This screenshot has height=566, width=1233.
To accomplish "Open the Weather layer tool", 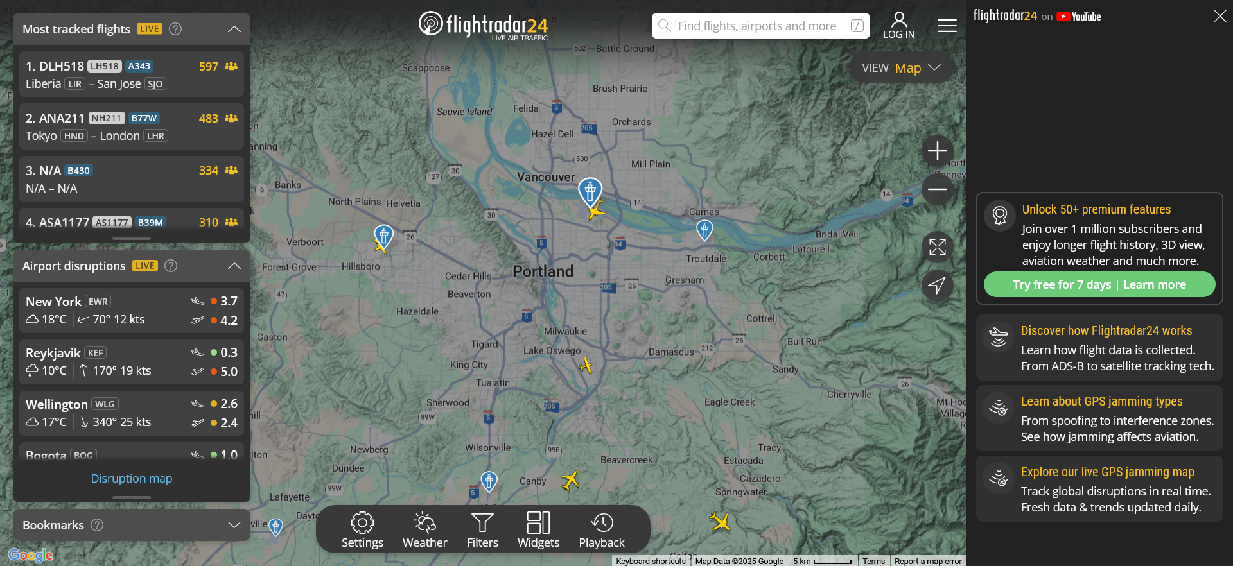I will click(x=424, y=530).
